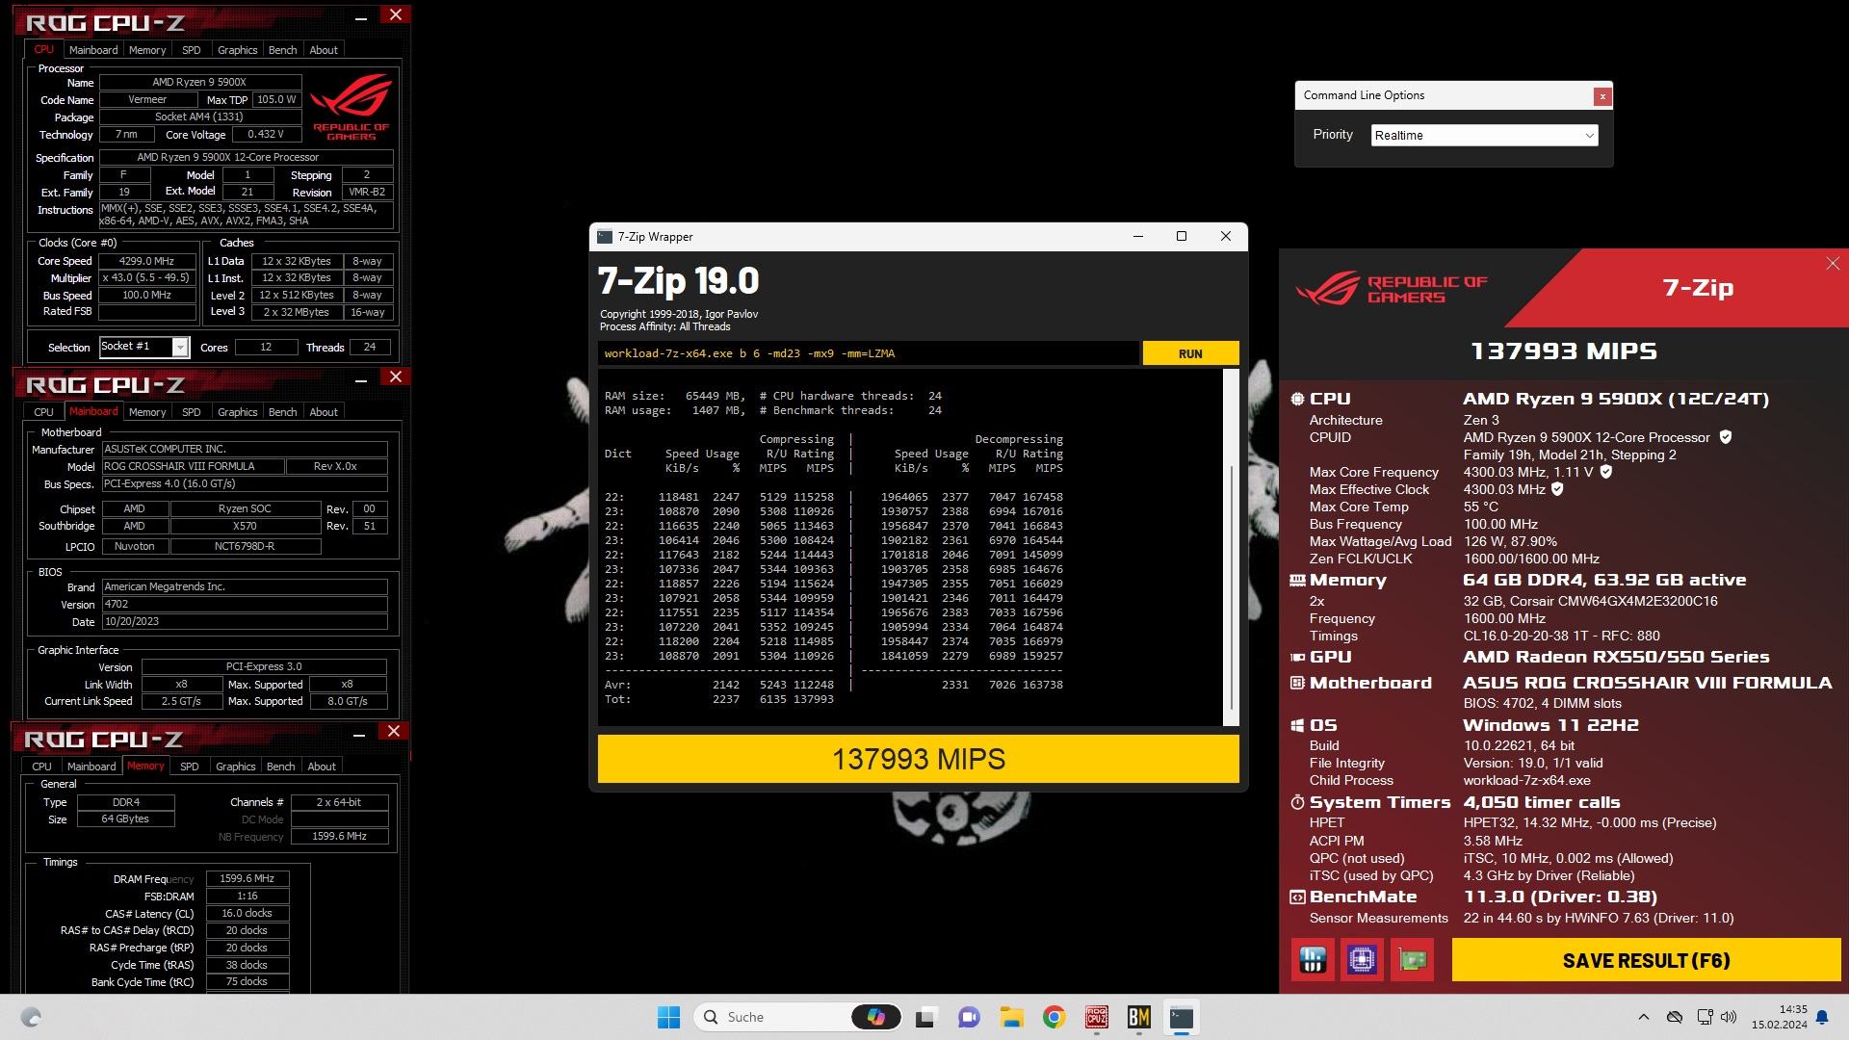Open SPD tab in top CPU-Z window
This screenshot has height=1040, width=1849.
point(192,50)
